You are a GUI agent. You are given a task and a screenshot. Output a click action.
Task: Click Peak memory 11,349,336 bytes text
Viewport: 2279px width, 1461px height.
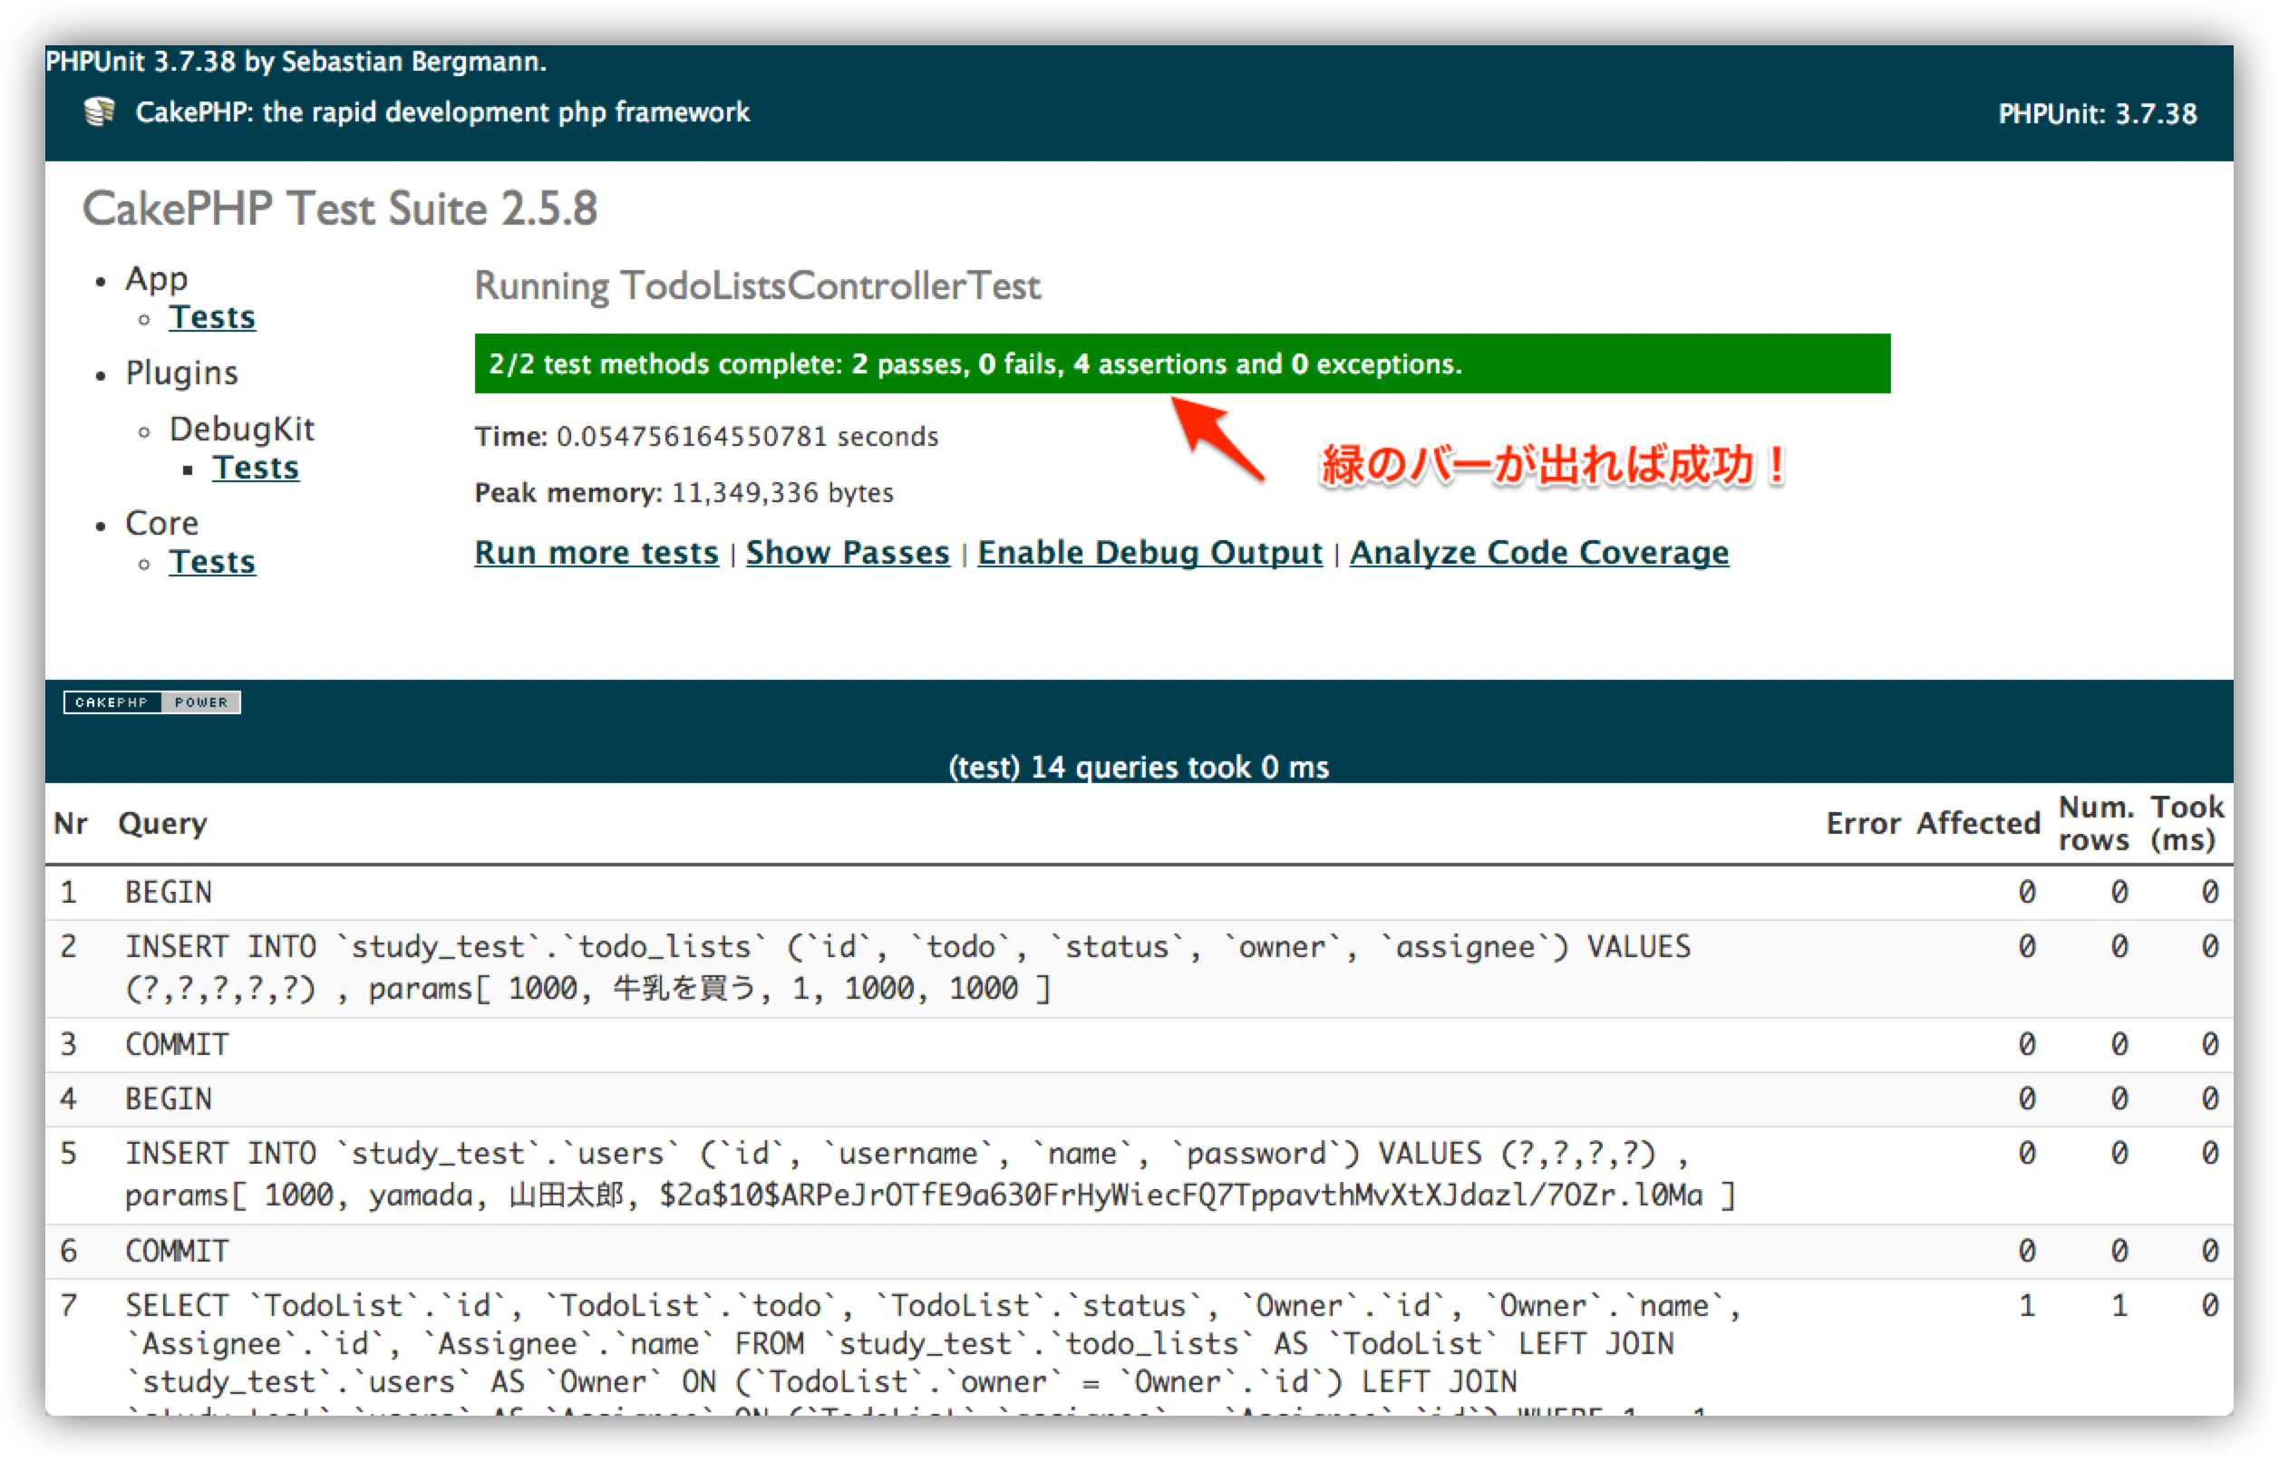684,492
